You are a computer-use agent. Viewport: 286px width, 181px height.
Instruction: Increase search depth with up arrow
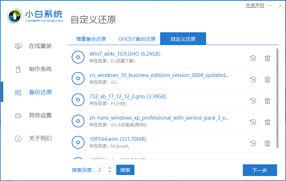tap(109, 168)
